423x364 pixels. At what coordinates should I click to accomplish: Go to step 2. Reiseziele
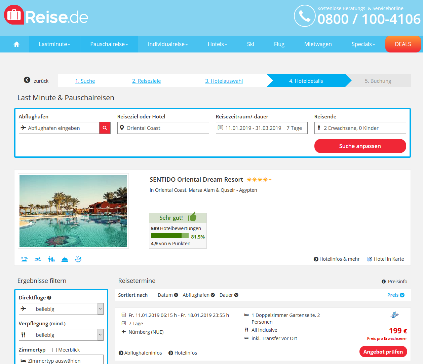coord(146,81)
